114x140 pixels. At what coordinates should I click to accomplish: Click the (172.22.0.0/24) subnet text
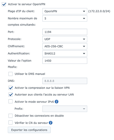pos(99,11)
